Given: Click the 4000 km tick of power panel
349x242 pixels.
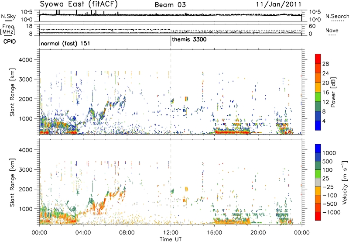Looking at the screenshot, I should tap(26, 60).
